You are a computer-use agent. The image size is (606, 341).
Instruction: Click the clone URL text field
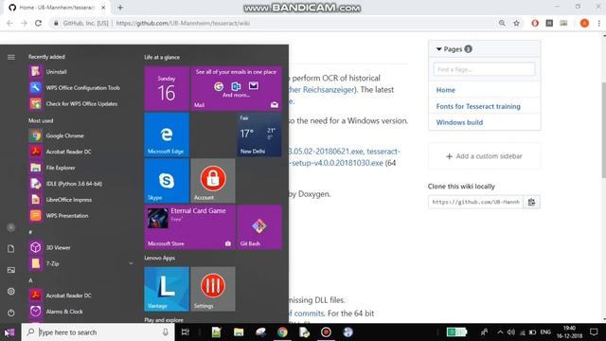[475, 202]
